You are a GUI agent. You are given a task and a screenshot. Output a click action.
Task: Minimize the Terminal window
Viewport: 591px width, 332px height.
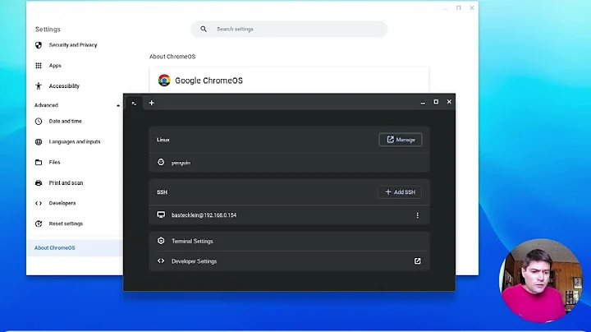(423, 102)
